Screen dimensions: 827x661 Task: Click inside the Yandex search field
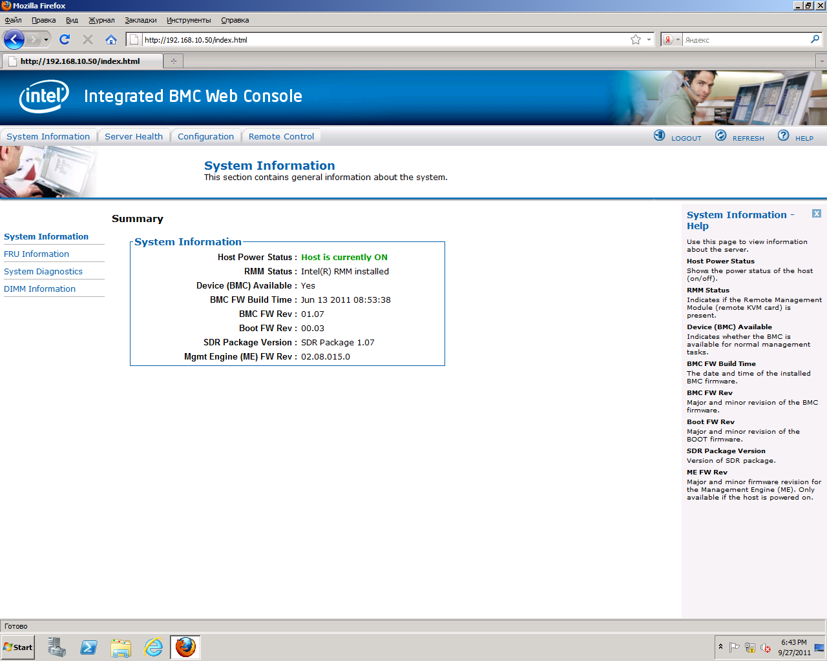[x=743, y=40]
